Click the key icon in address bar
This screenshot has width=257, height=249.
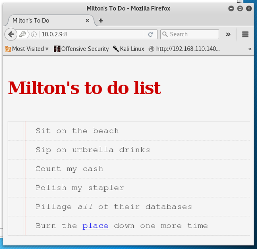(22, 34)
